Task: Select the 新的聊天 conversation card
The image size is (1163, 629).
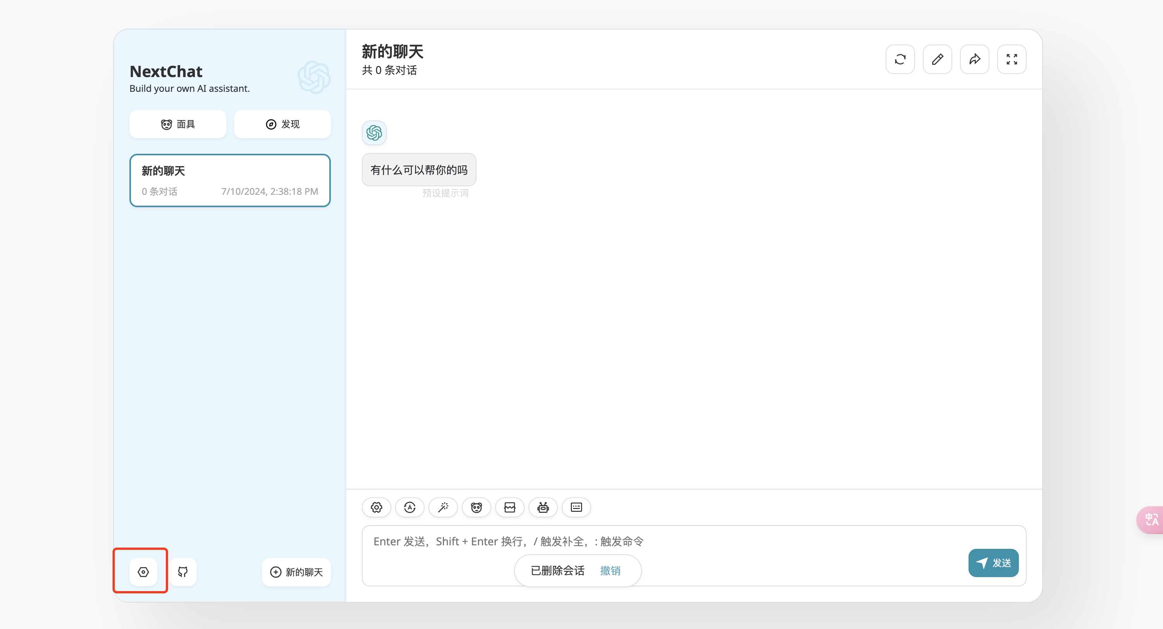Action: tap(230, 180)
